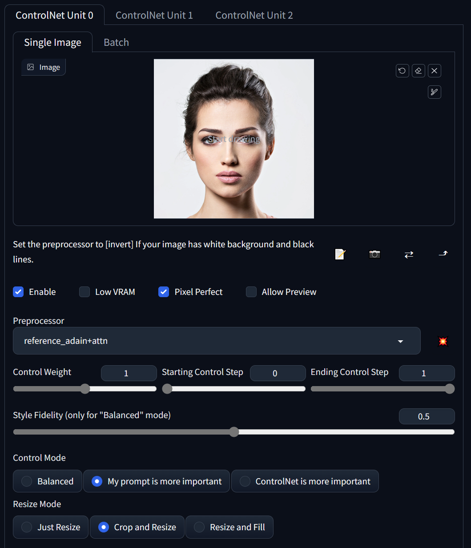Check the Allow Preview option

point(251,292)
